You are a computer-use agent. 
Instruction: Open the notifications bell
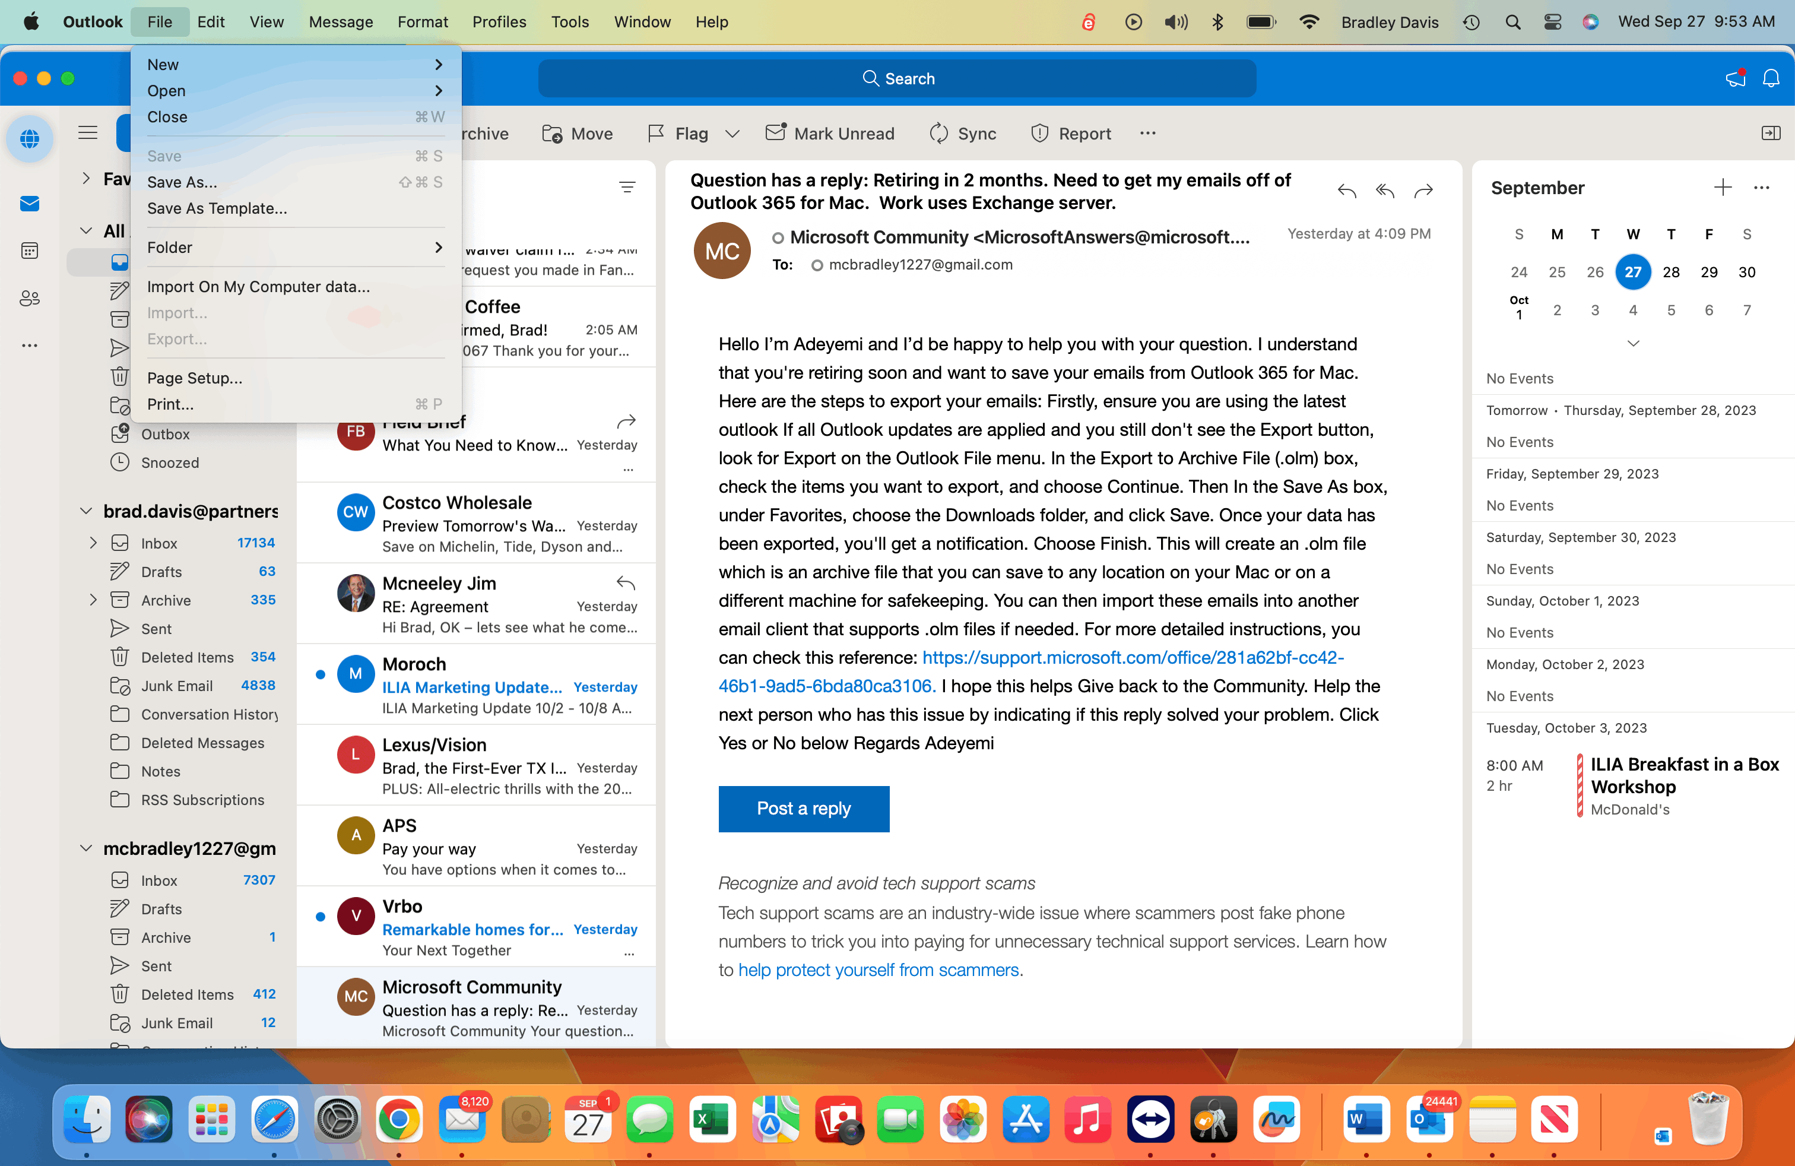(1770, 78)
